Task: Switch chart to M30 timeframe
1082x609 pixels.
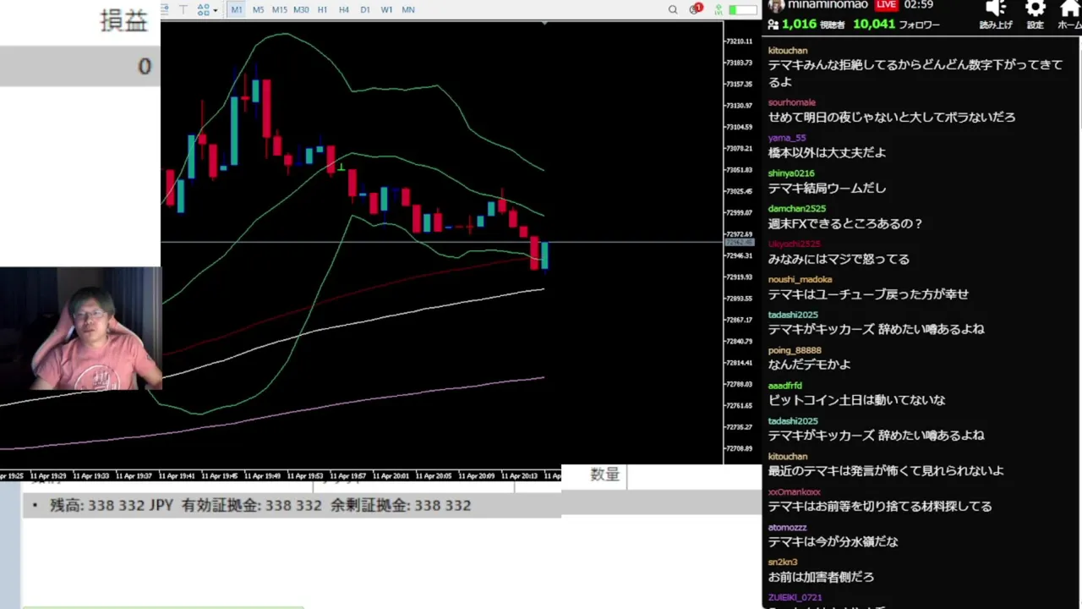Action: pos(301,9)
